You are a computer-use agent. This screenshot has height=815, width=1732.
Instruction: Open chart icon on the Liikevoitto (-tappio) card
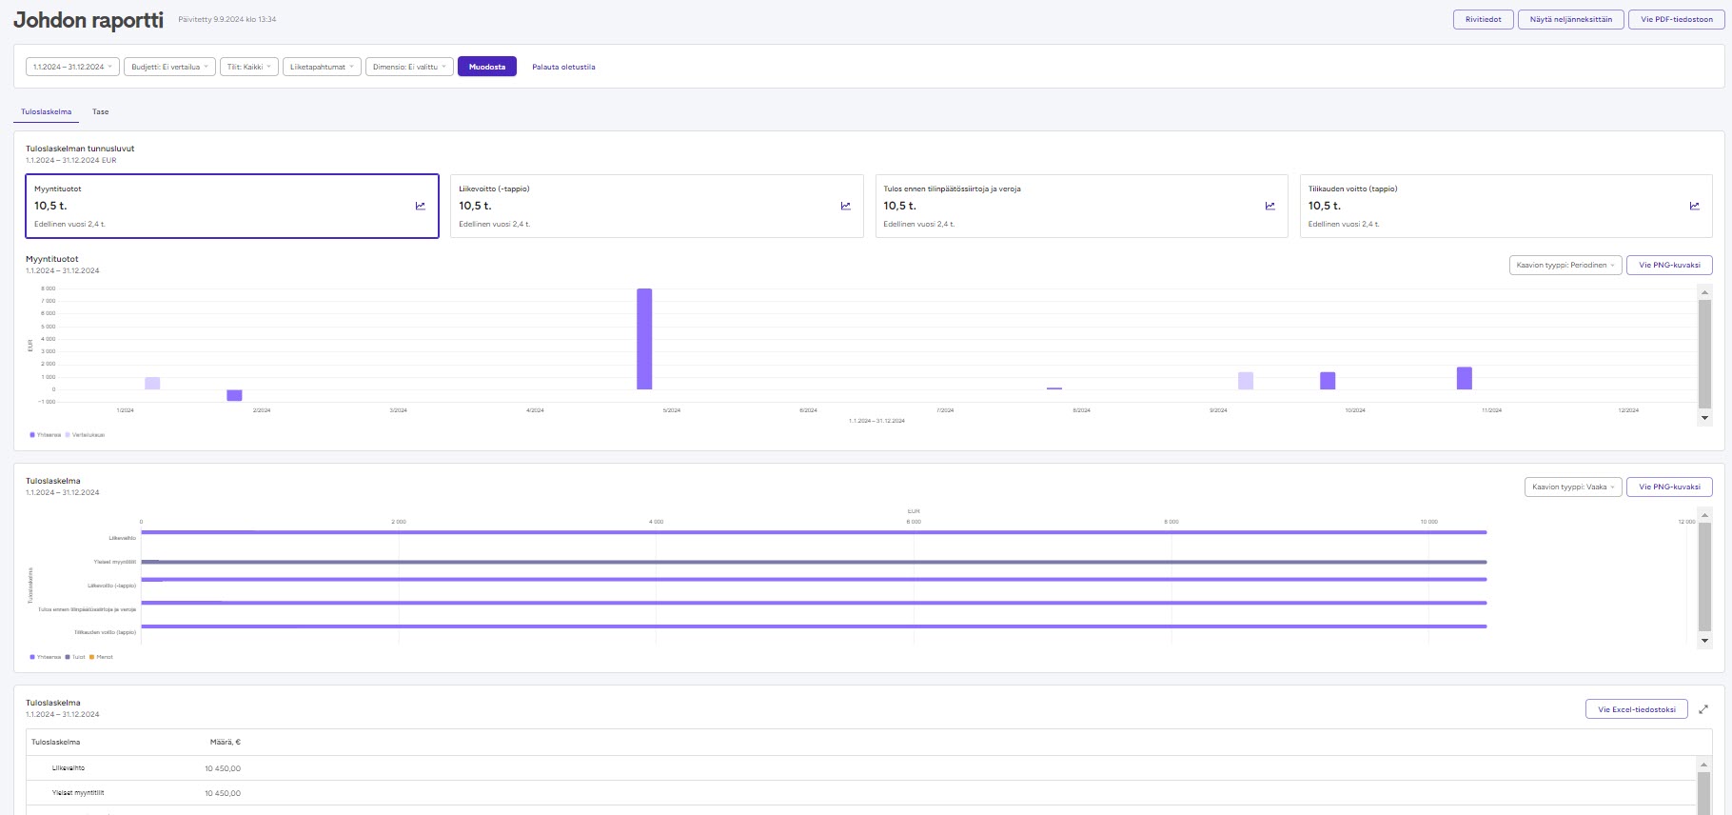point(845,206)
